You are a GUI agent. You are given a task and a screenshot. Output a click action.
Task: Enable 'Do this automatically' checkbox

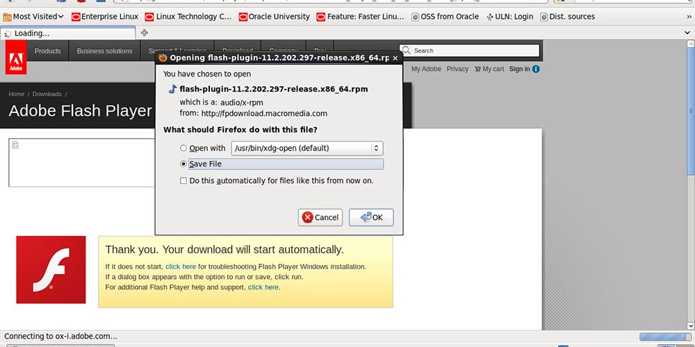coord(183,180)
